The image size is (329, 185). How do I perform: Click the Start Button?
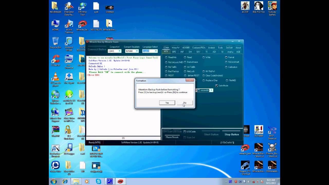click(x=211, y=134)
